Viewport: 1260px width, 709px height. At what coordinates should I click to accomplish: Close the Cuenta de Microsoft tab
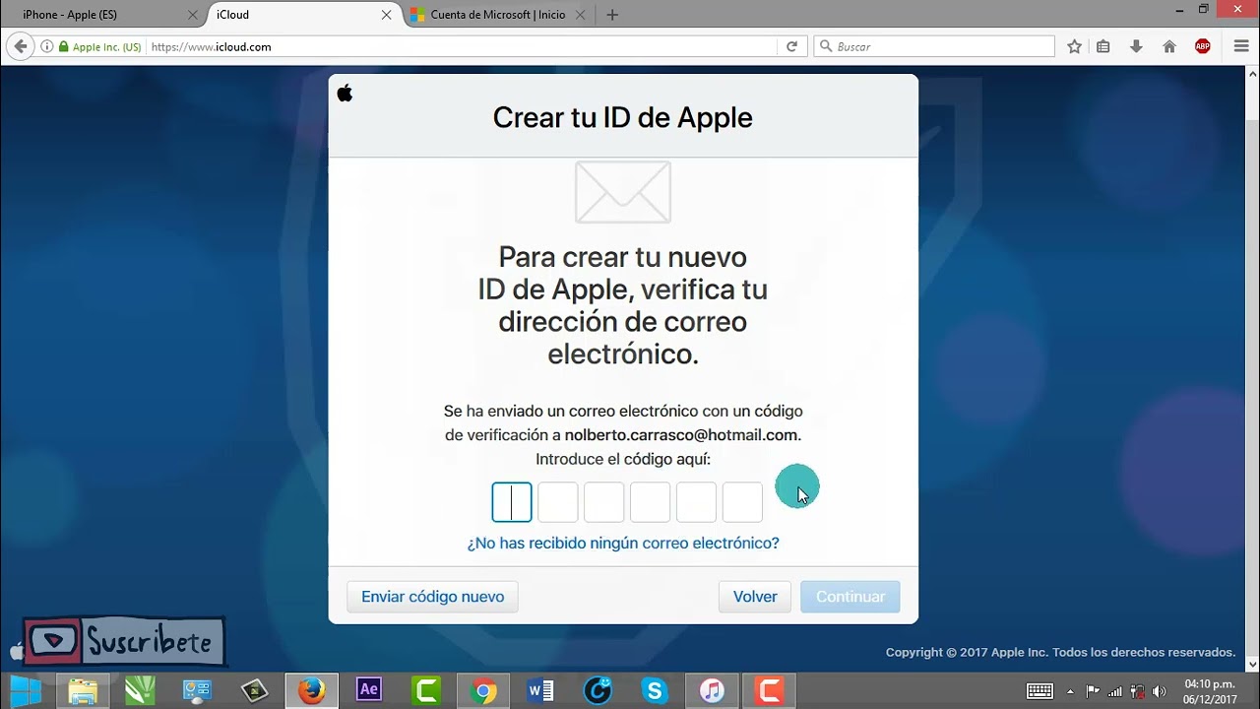(x=581, y=15)
